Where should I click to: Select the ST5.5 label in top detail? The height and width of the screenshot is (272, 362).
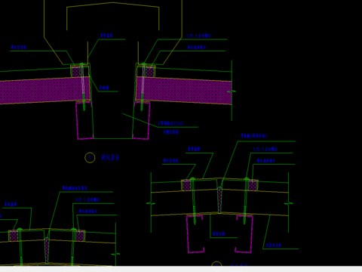point(198,36)
